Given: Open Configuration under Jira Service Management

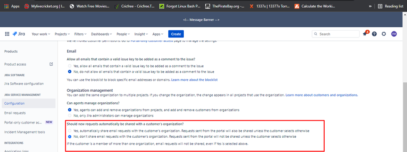Looking at the screenshot, I should (29, 104).
